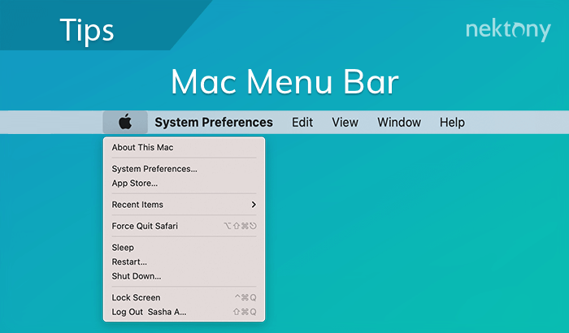
Task: Click the Recent Items label
Action: coord(137,205)
